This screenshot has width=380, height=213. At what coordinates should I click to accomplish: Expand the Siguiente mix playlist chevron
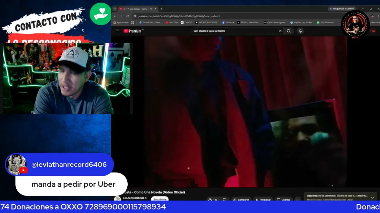point(373,198)
